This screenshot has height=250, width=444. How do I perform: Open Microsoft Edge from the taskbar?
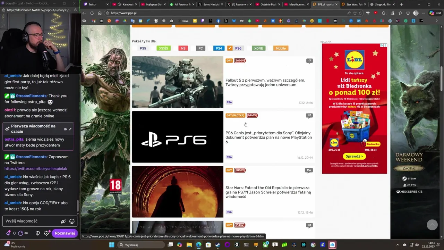[198, 245]
